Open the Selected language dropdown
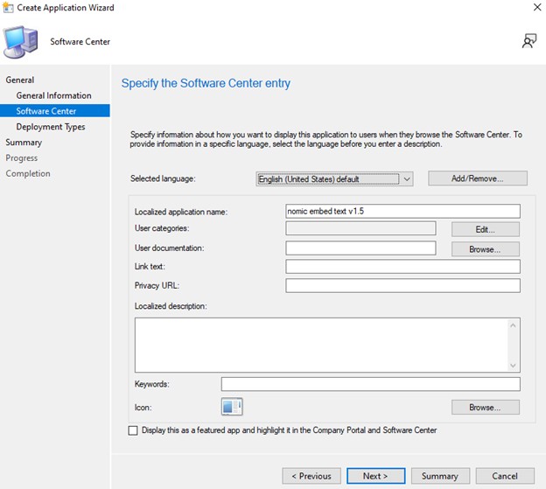546x489 pixels. click(333, 178)
